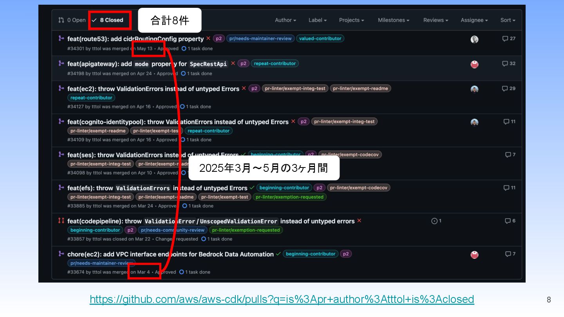Image resolution: width=564 pixels, height=317 pixels.
Task: Expand the Reviews filter dropdown
Action: [436, 20]
